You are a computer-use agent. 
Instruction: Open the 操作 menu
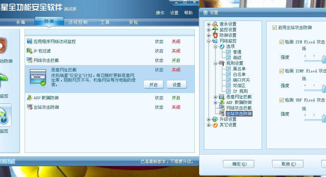point(160,13)
